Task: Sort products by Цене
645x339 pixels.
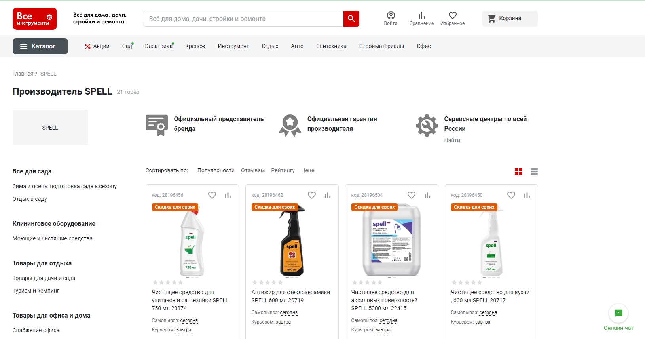Action: tap(307, 171)
